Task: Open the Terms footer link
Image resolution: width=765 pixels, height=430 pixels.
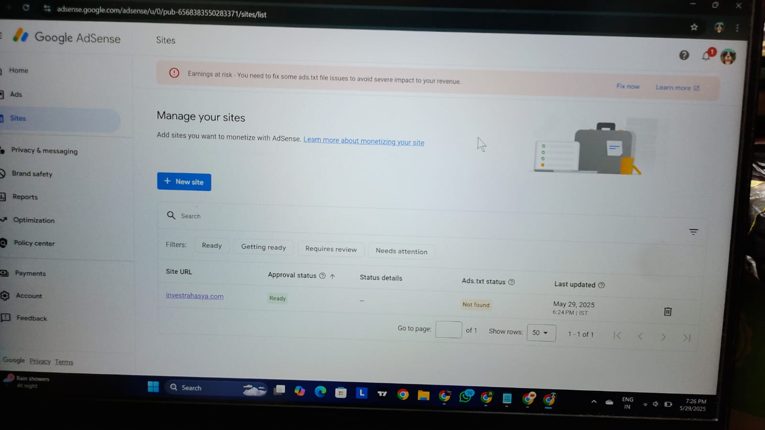Action: [x=64, y=362]
